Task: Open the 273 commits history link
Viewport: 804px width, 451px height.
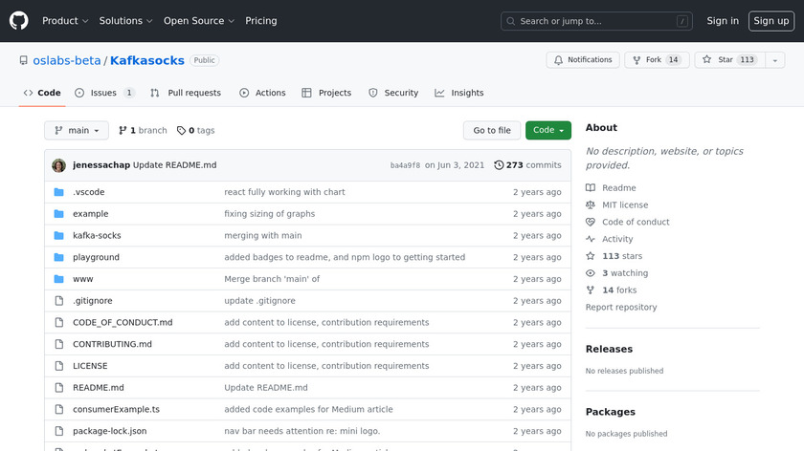Action: [x=527, y=165]
